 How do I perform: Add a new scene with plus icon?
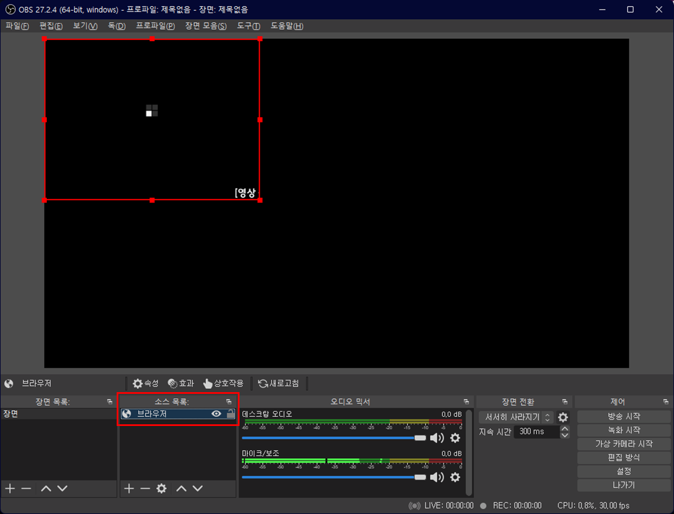[x=10, y=488]
